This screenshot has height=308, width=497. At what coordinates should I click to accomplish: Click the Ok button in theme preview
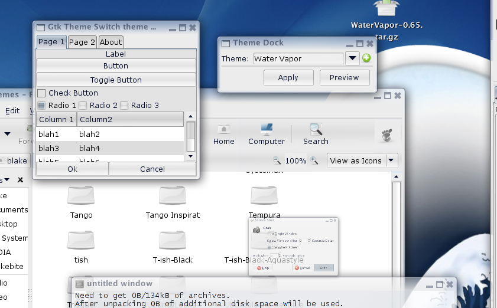pyautogui.click(x=72, y=169)
